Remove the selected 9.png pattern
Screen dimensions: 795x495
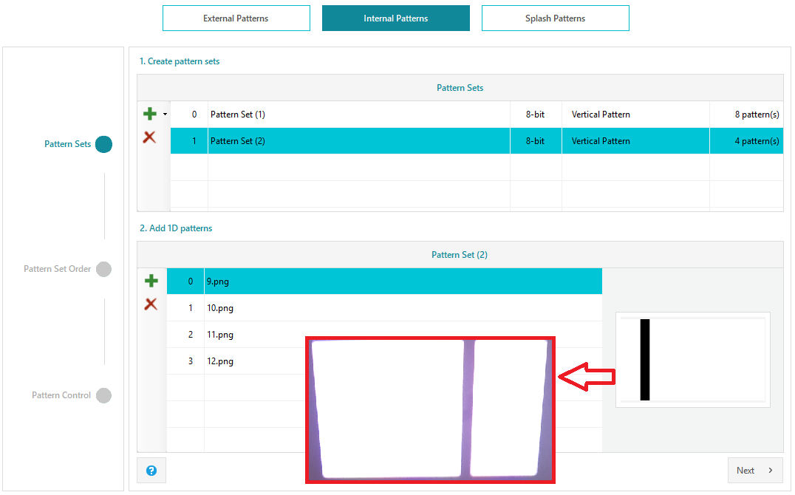click(x=151, y=304)
